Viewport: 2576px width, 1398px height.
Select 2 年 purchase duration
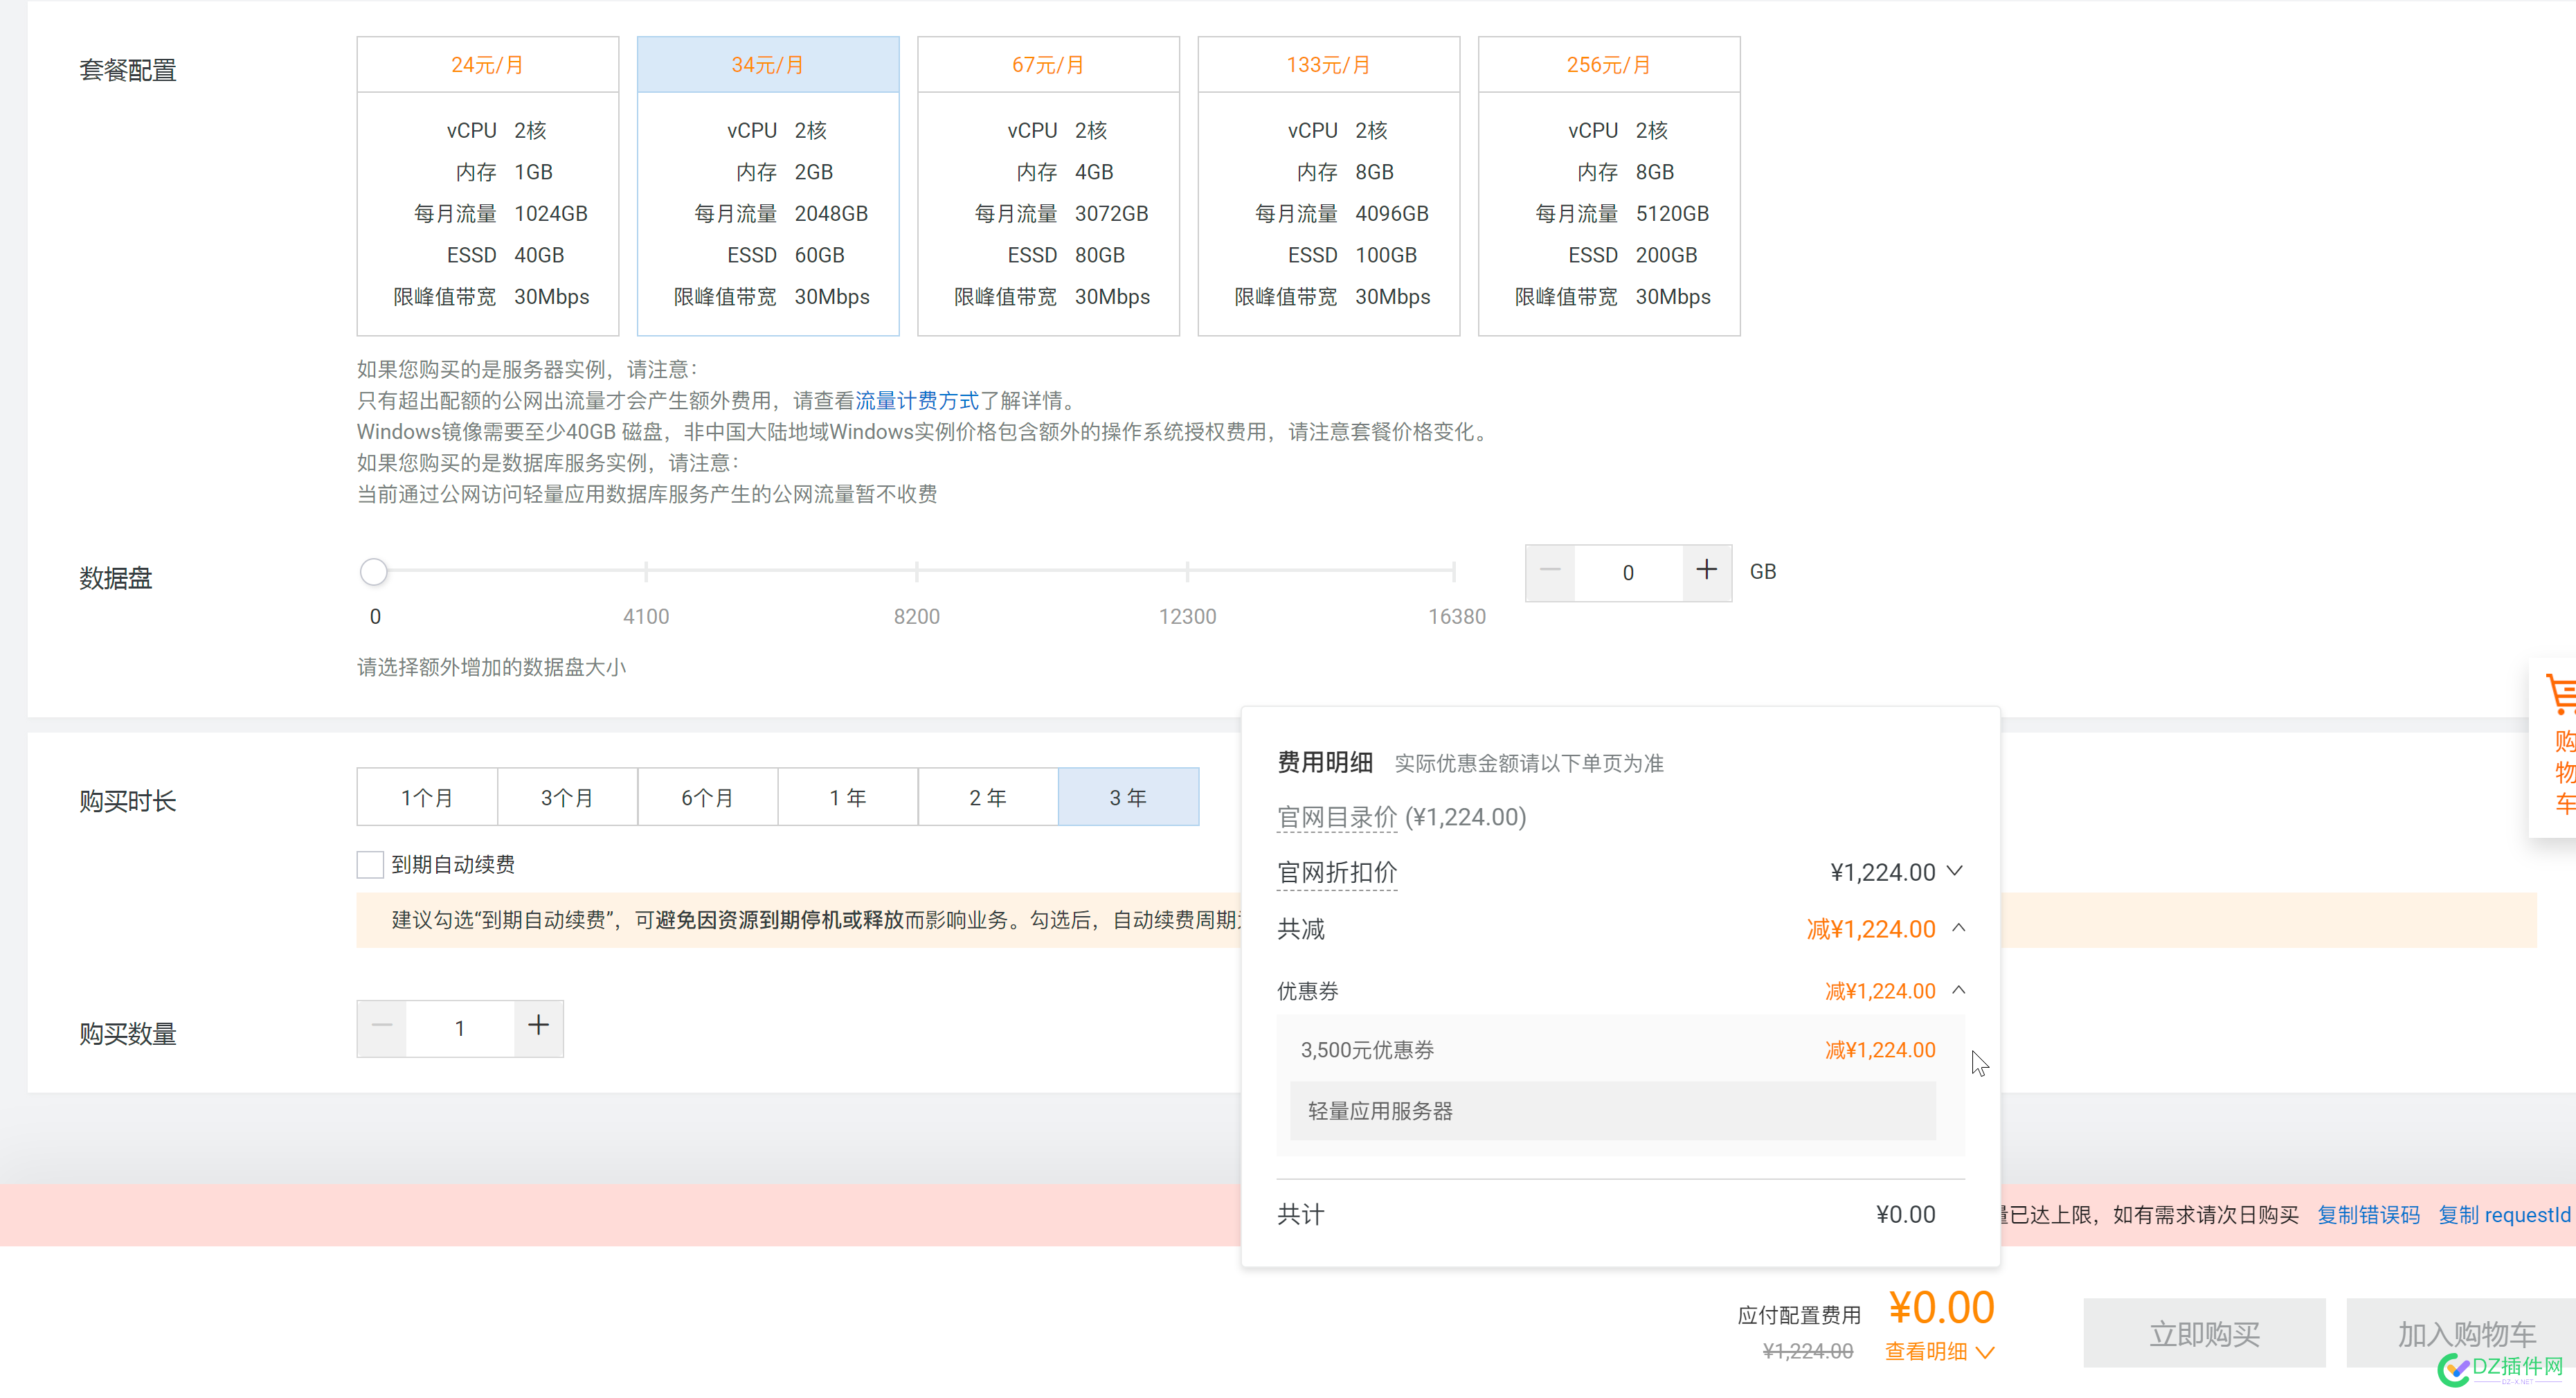987,797
